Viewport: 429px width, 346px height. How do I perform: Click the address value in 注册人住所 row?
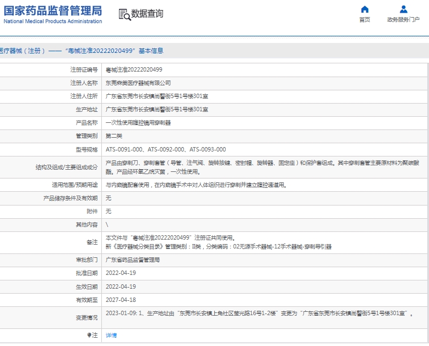coord(157,96)
